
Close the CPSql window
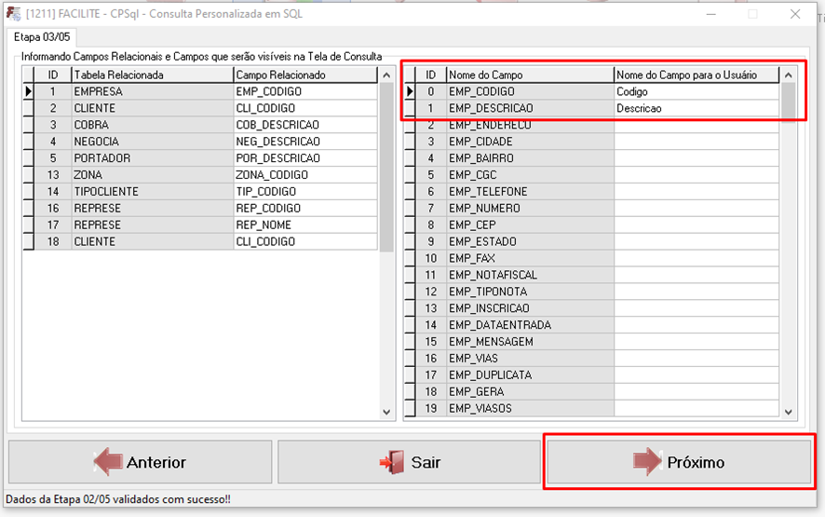coord(795,14)
